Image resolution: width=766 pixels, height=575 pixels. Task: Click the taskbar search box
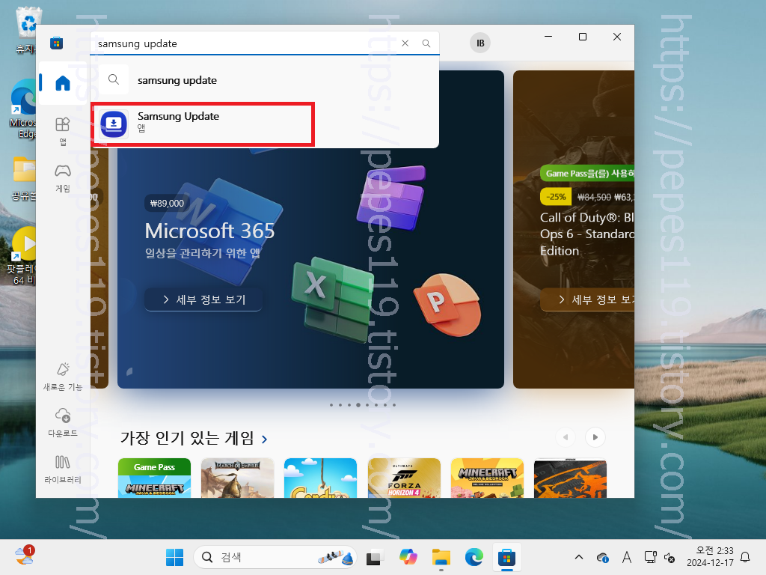pos(275,557)
